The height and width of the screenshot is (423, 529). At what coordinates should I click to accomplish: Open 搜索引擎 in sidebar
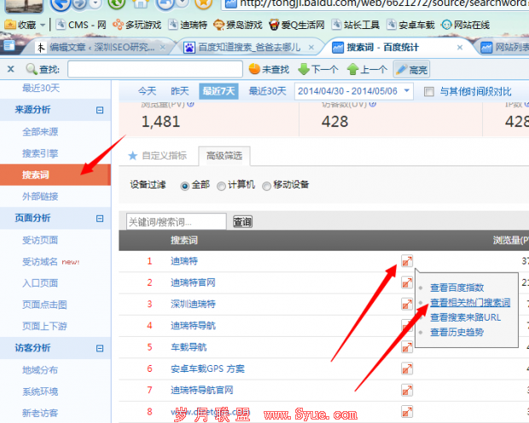[40, 154]
